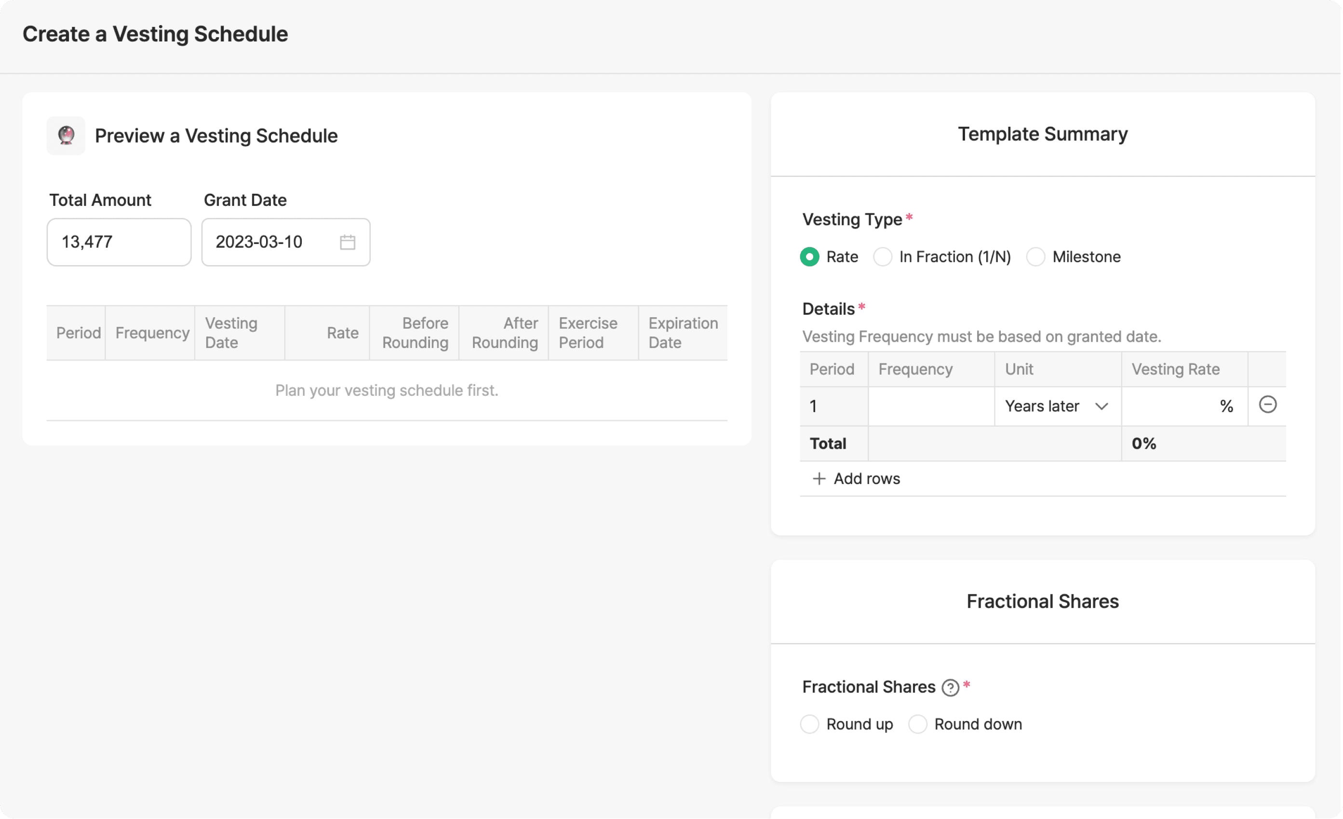
Task: Enable Round up for fractional shares
Action: (809, 724)
